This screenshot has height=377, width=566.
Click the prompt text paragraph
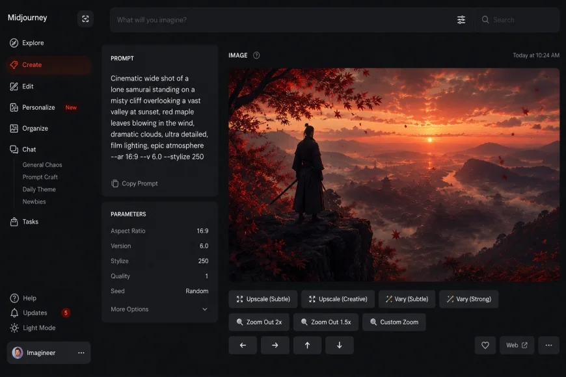point(159,118)
